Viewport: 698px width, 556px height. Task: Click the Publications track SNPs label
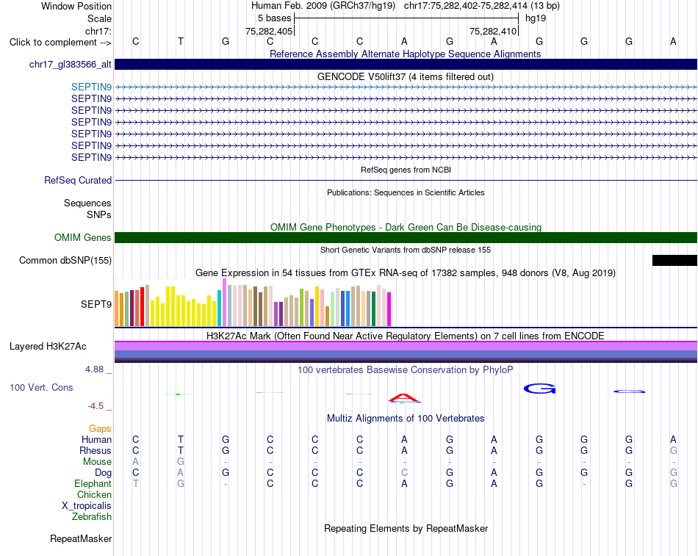pos(99,214)
